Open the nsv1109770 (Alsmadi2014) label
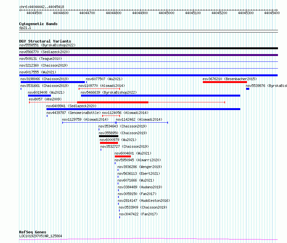Screen dimensions: 287x243 tap(102, 86)
